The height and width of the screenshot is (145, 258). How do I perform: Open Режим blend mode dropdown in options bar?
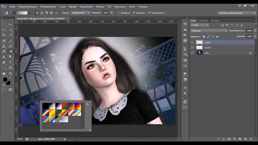(x=81, y=13)
